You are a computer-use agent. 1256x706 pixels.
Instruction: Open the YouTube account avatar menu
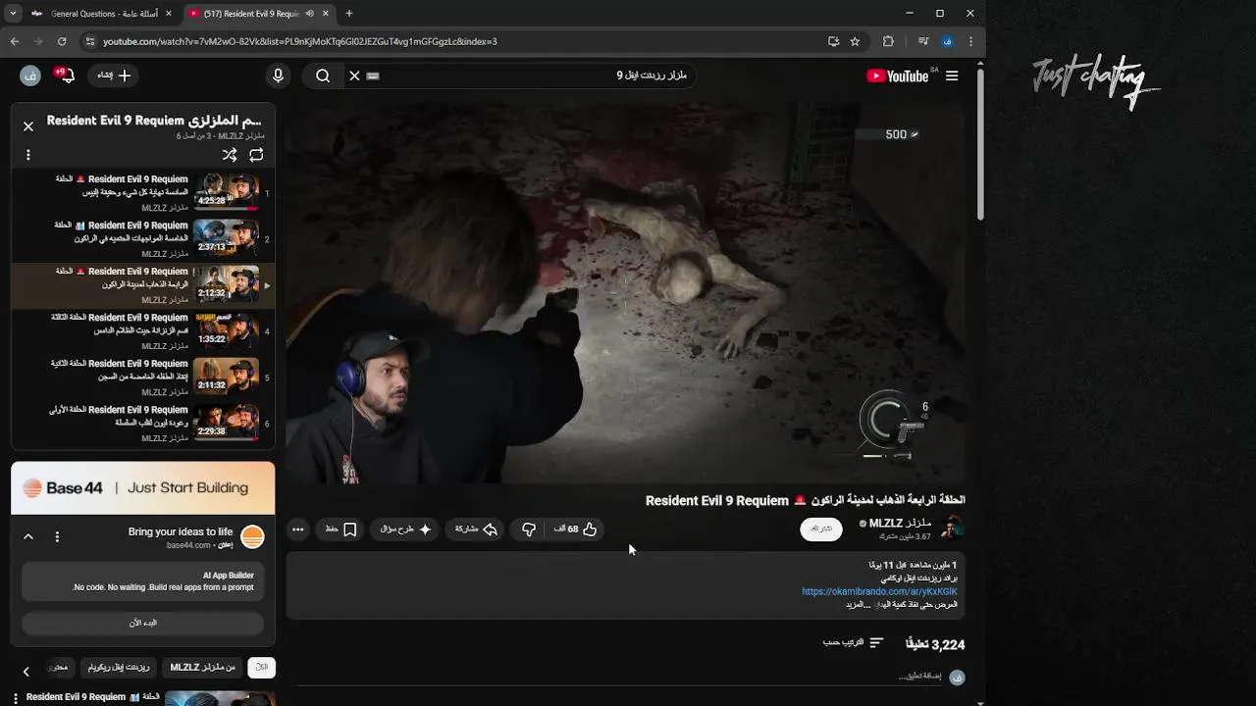click(30, 76)
